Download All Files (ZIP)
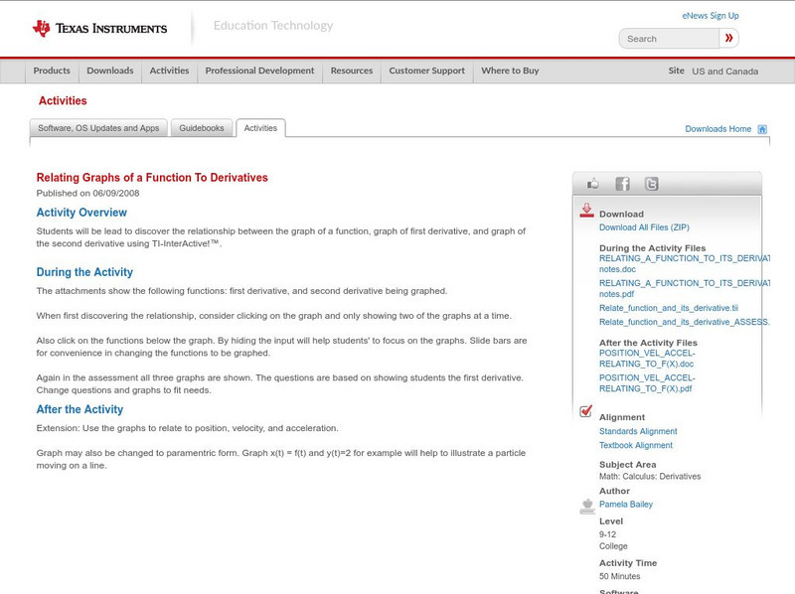795x594 pixels. [644, 227]
